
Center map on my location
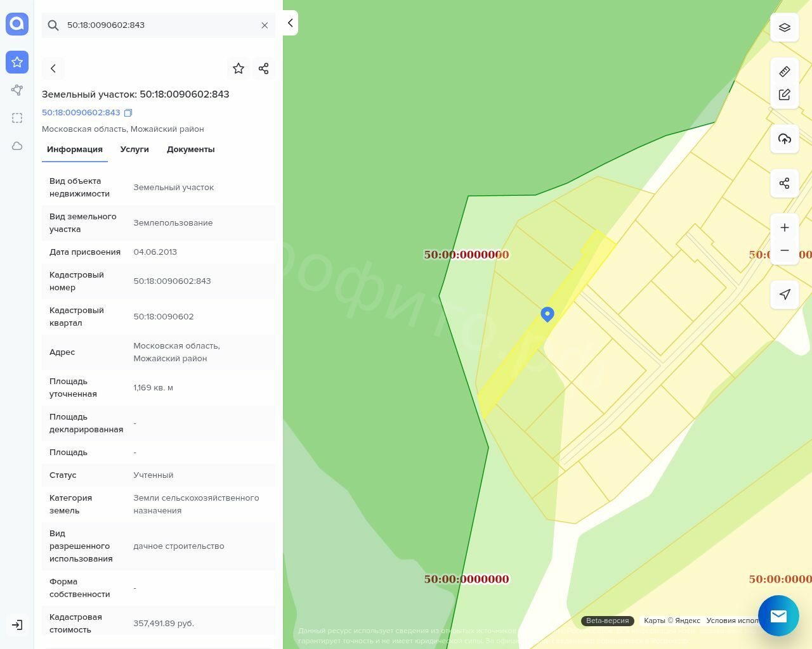click(x=784, y=295)
